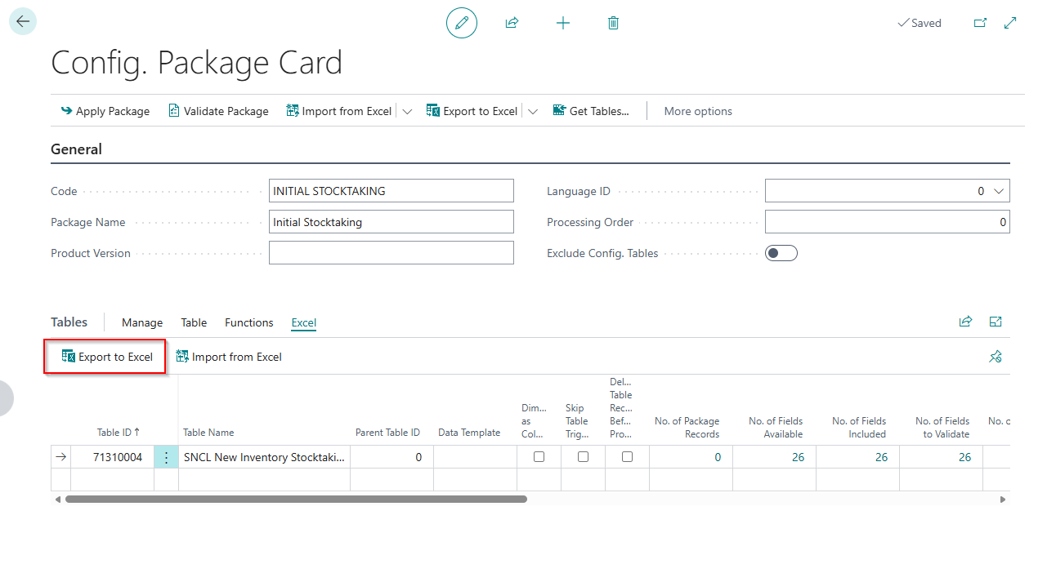Image resolution: width=1056 pixels, height=564 pixels.
Task: Open top Export to Excel dropdown arrow
Action: tap(533, 111)
